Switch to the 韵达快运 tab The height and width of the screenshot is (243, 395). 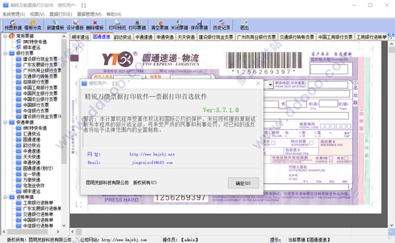click(122, 37)
